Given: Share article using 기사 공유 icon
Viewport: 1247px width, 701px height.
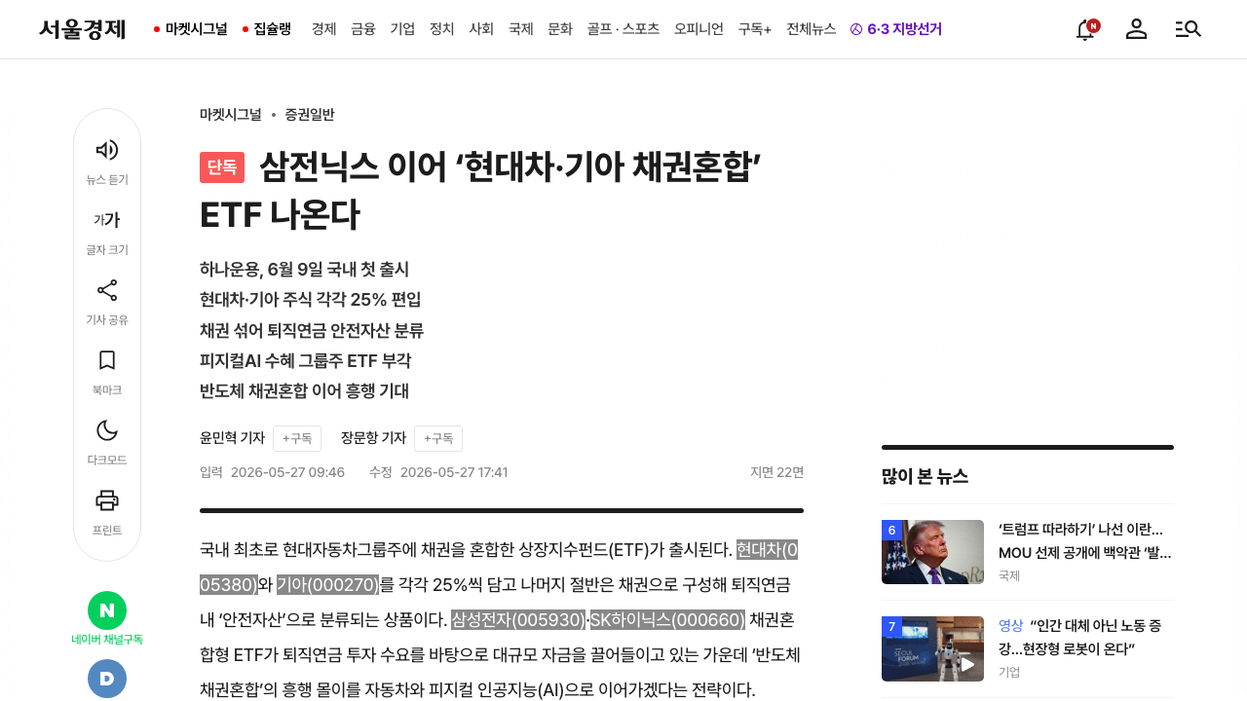Looking at the screenshot, I should [x=107, y=290].
